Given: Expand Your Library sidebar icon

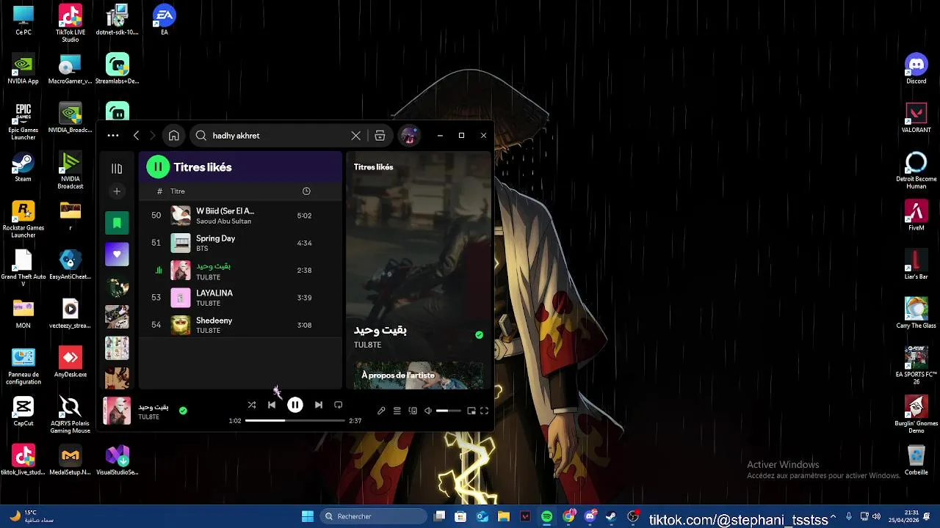Looking at the screenshot, I should click(x=116, y=169).
